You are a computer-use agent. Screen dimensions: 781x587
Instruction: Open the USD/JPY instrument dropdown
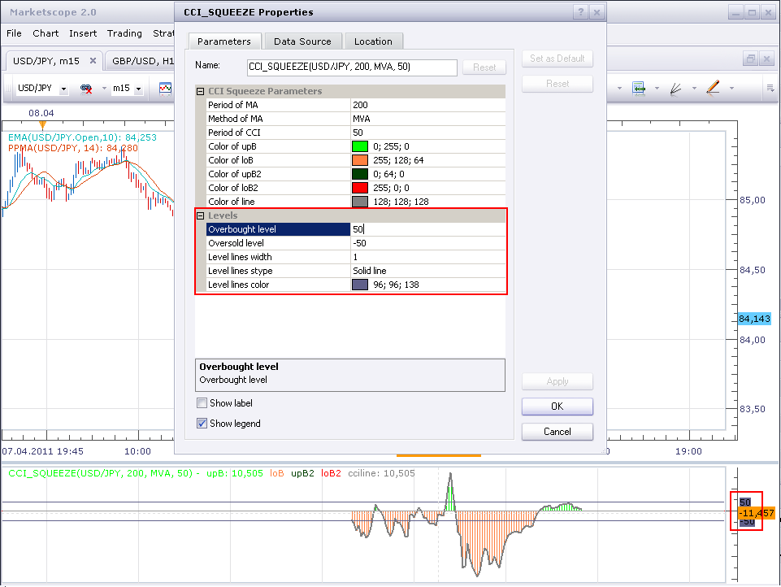(x=63, y=89)
